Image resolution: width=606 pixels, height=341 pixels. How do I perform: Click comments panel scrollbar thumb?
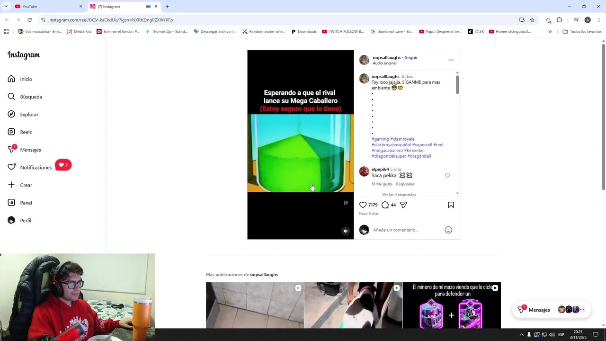click(457, 84)
